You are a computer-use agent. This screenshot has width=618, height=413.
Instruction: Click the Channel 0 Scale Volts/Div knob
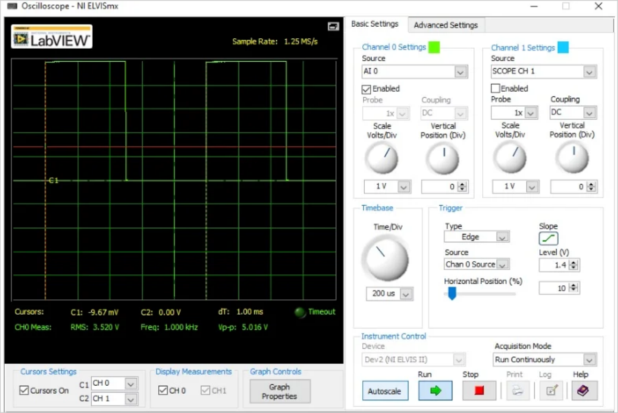[x=381, y=158]
